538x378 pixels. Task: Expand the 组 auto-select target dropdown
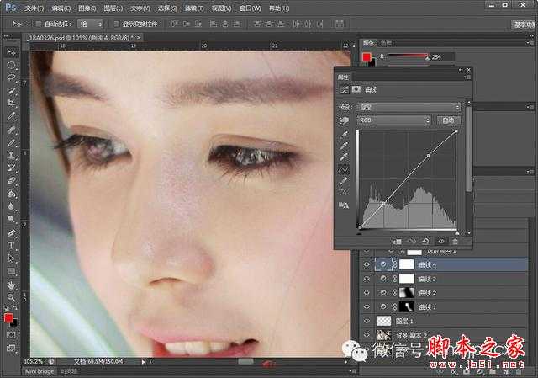point(94,24)
